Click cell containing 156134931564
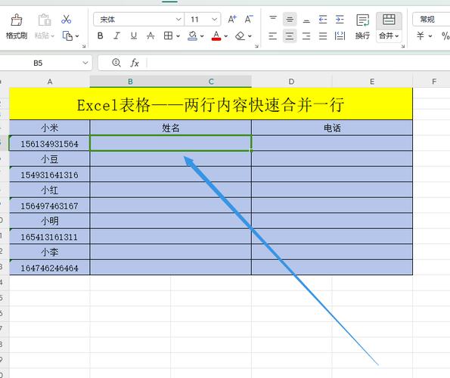Screen dimensions: 450x378 (50, 144)
